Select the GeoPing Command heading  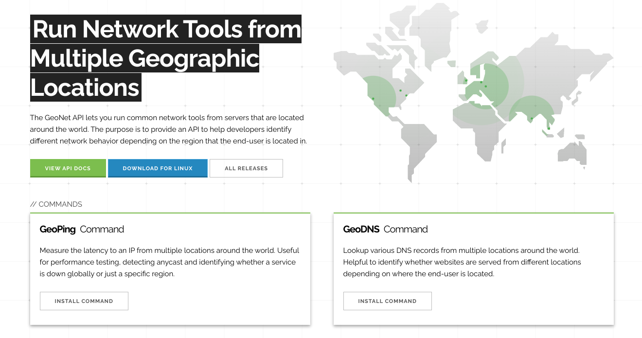pos(81,229)
